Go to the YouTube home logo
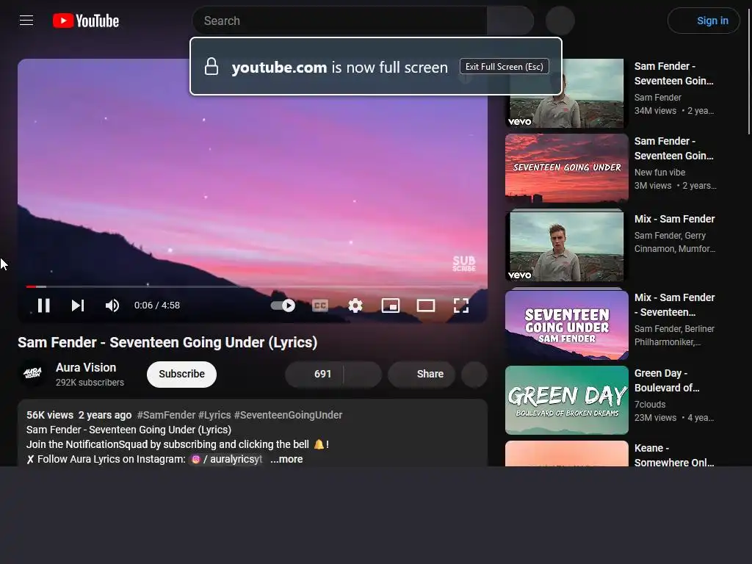Screen dimensions: 752x564 (x=86, y=21)
